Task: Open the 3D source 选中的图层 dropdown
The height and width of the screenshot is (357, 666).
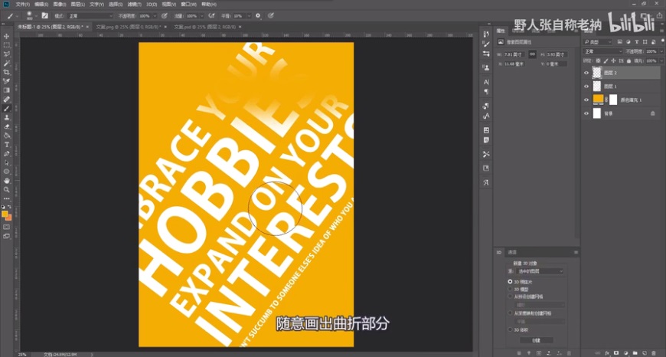Action: point(539,270)
